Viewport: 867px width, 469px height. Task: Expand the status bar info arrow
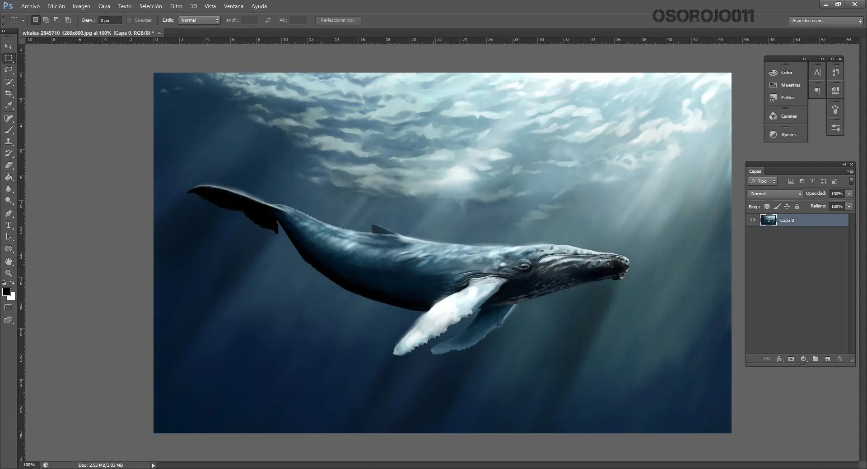pyautogui.click(x=153, y=465)
